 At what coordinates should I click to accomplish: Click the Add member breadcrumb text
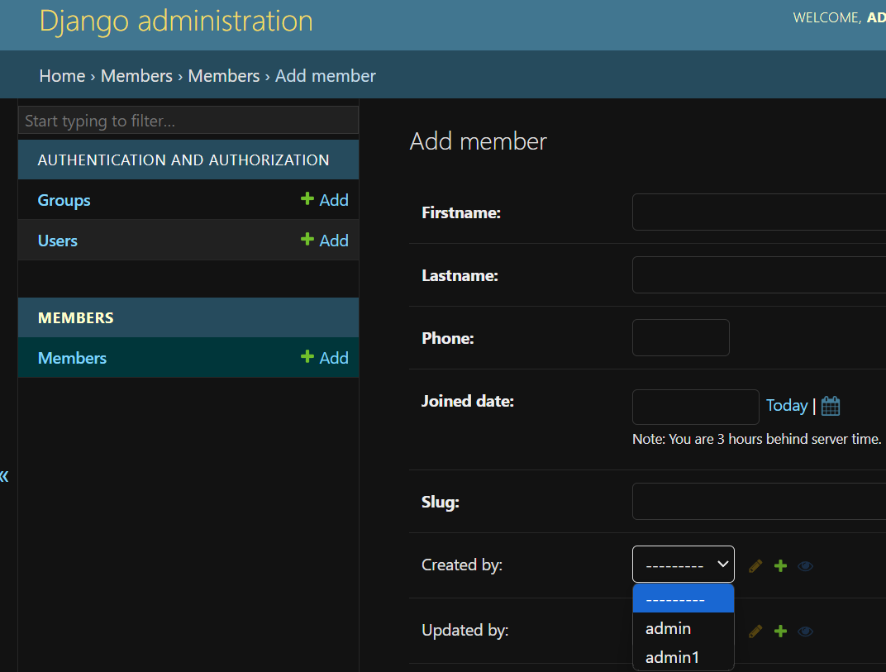[x=325, y=76]
